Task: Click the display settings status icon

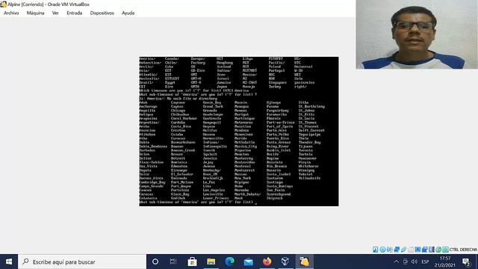Action: pyautogui.click(x=418, y=250)
